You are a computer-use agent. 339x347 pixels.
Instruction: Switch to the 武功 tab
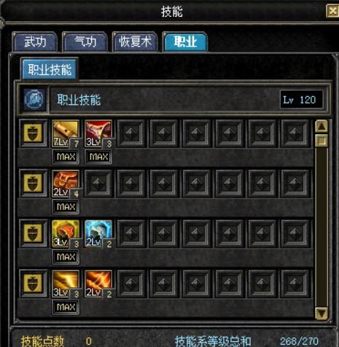click(x=36, y=42)
